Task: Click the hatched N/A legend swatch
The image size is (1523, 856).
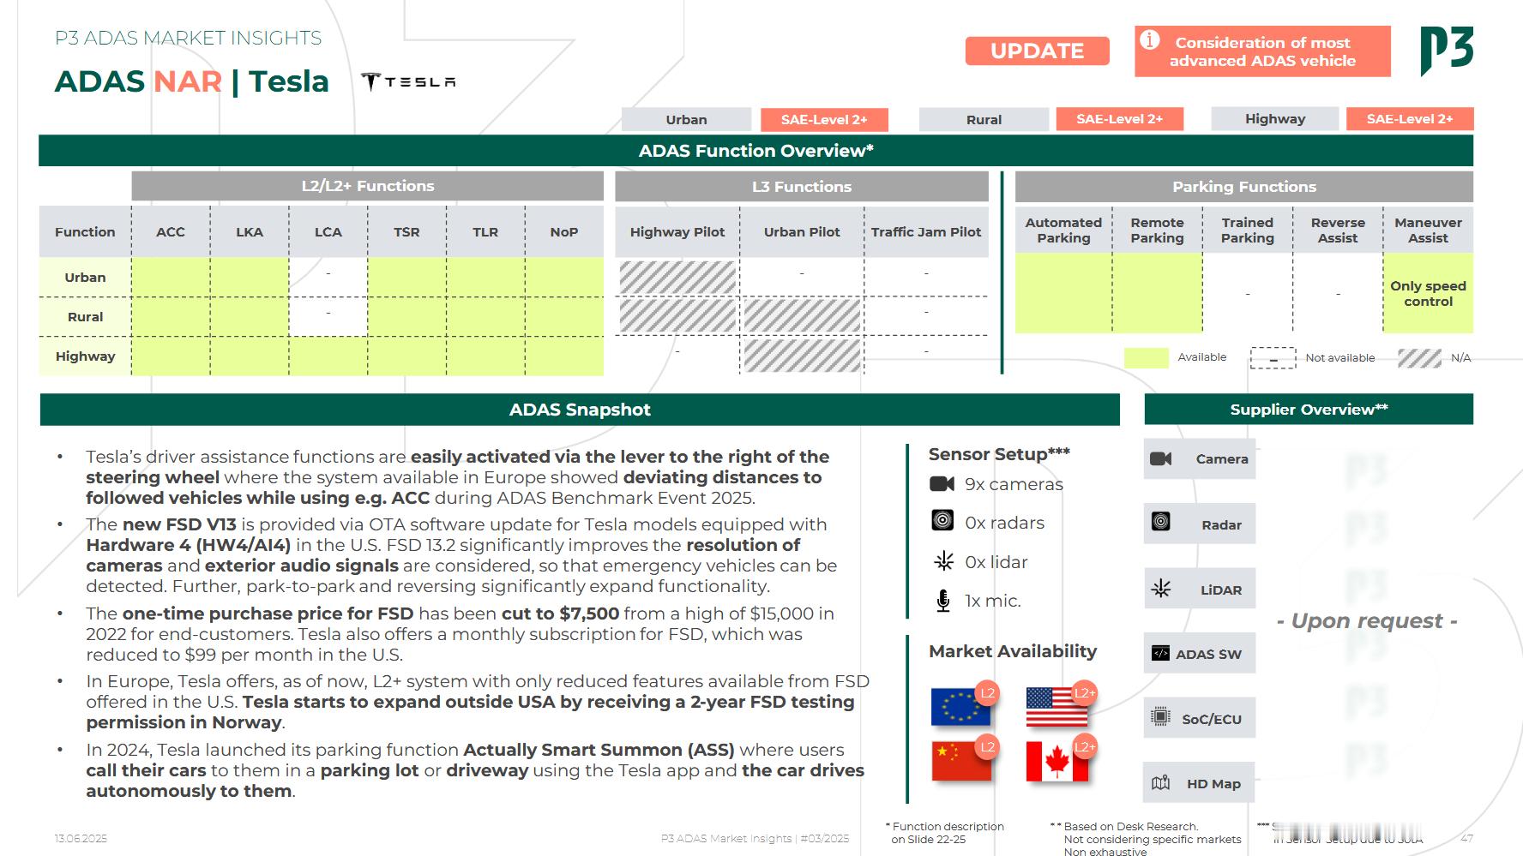Action: tap(1419, 357)
